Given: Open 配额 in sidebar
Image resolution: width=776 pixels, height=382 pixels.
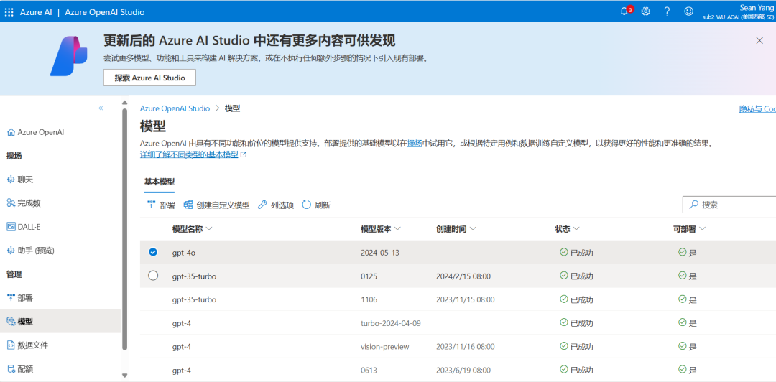Looking at the screenshot, I should [x=20, y=368].
